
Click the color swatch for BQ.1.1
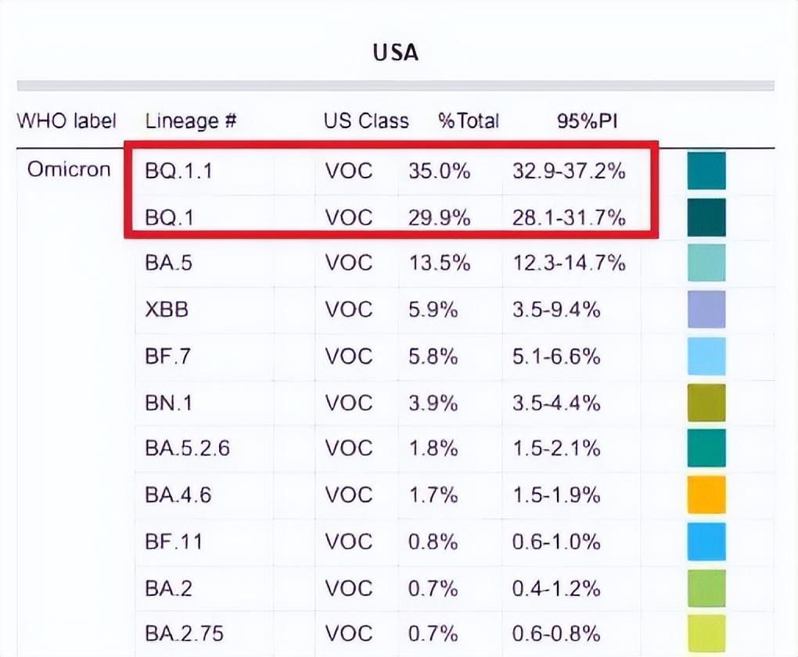706,171
